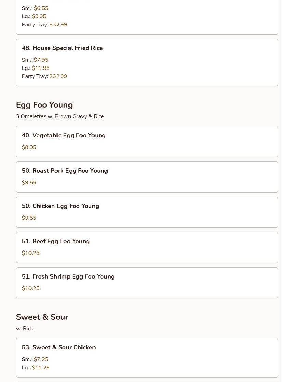This screenshot has height=382, width=289.
Task: Click the Roast Pork Egg Foo Young price
Action: (x=29, y=183)
